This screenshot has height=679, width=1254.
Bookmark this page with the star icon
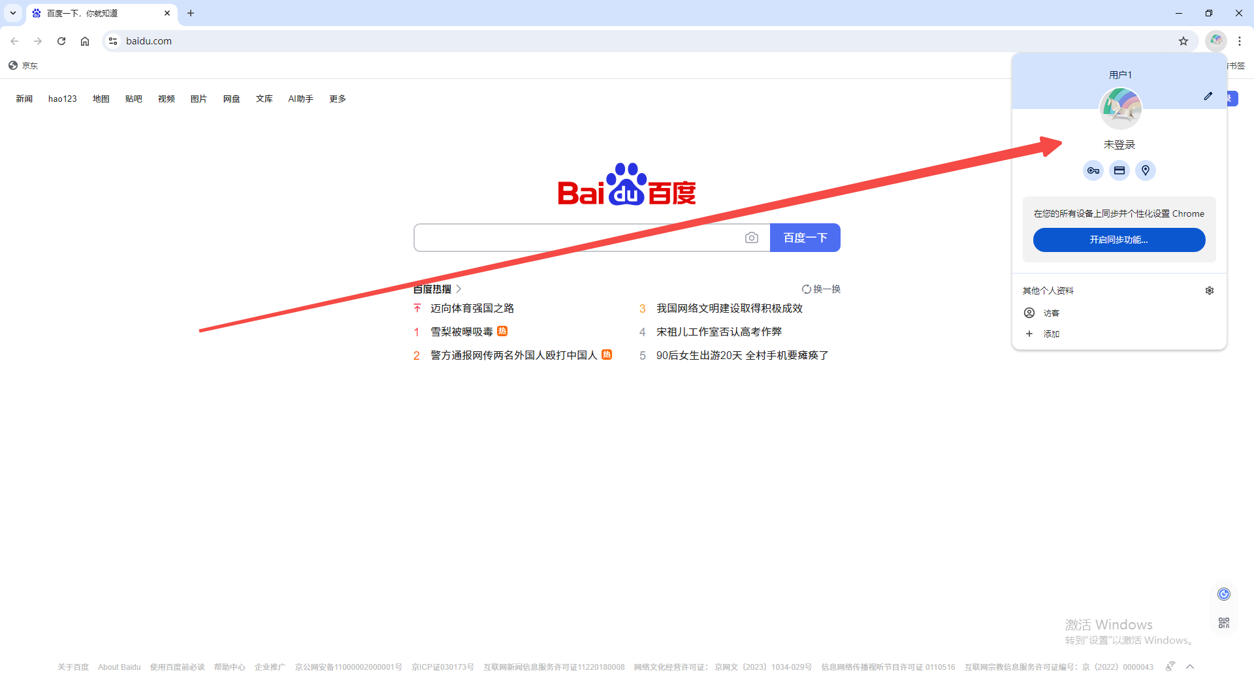[1183, 41]
